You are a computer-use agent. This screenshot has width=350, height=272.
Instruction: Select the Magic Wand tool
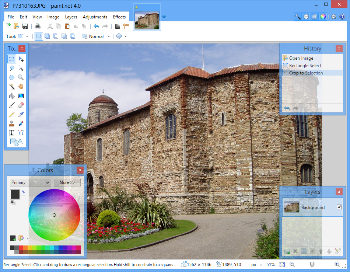point(11,86)
